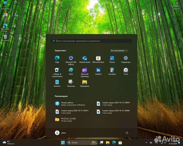The height and width of the screenshot is (146, 183).
Task: Click the power button in Start menu
Action: click(x=127, y=133)
